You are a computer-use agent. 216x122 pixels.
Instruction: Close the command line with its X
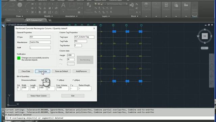click(x=3, y=111)
